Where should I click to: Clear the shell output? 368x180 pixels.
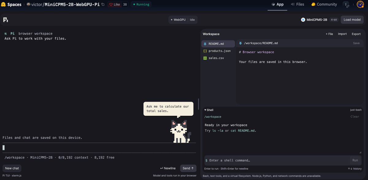click(355, 117)
